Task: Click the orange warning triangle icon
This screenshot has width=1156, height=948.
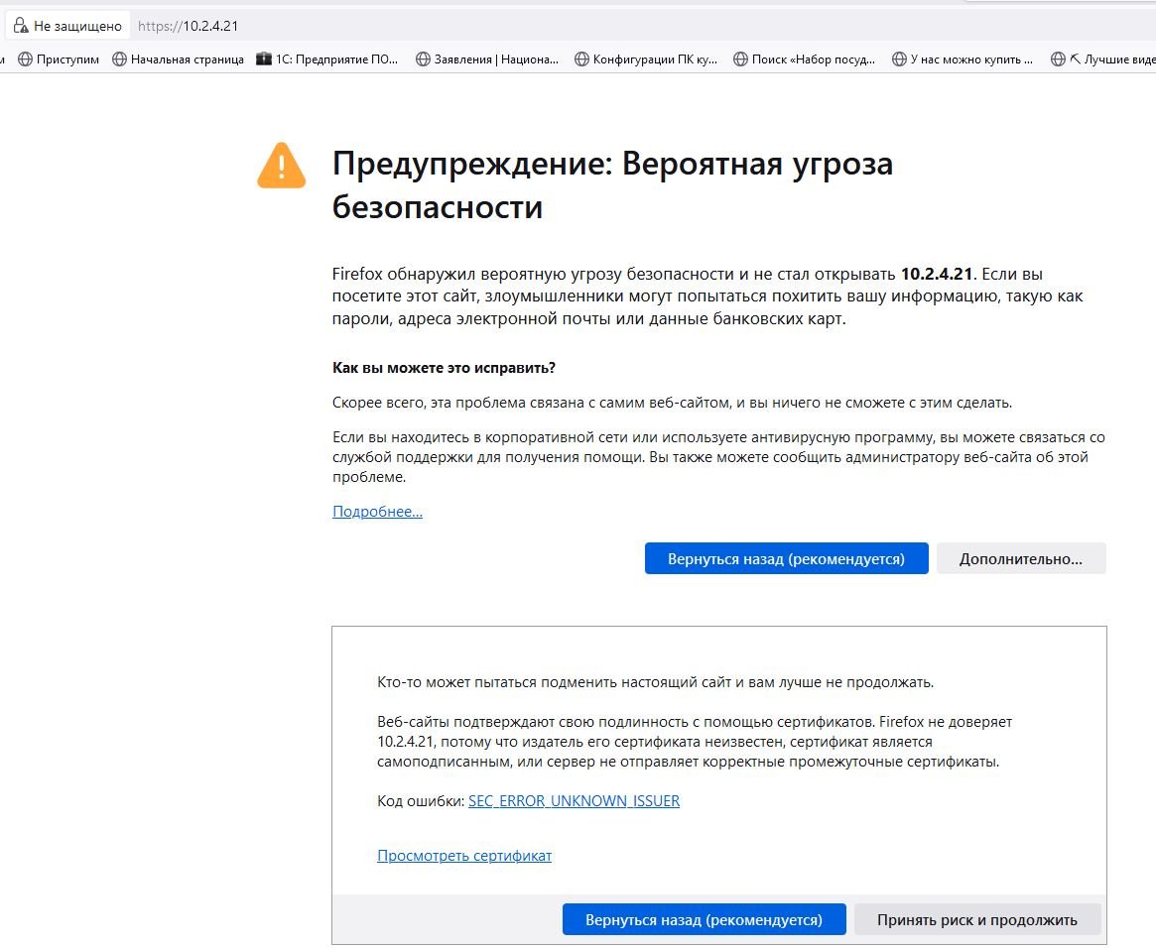Action: 281,166
